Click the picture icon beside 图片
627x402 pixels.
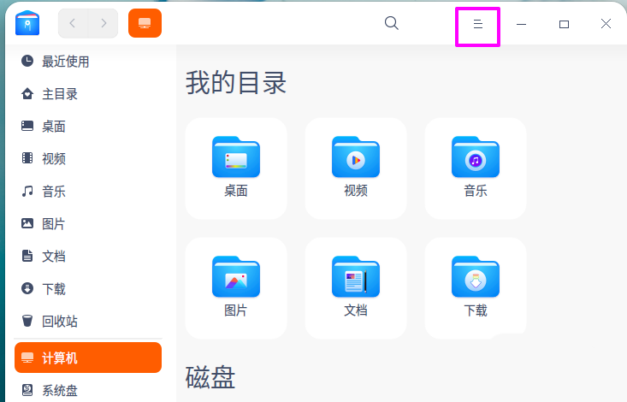point(27,223)
